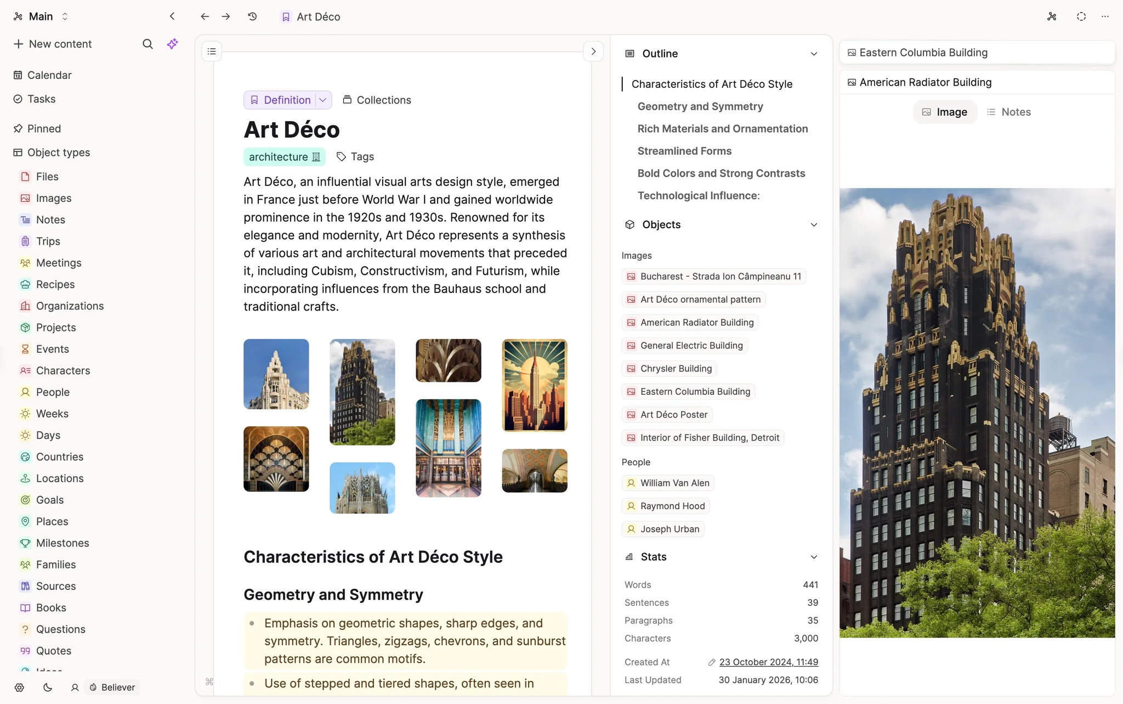Switch to the Notes tab for American Radiator Building

coord(1009,111)
